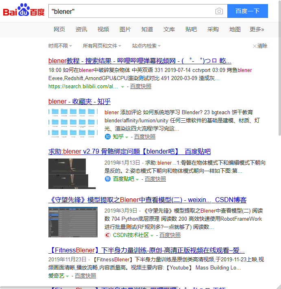Image resolution: width=281 pixels, height=289 pixels.
Task: Expand the arrow next to CSDN技术社区
Action: click(x=152, y=236)
